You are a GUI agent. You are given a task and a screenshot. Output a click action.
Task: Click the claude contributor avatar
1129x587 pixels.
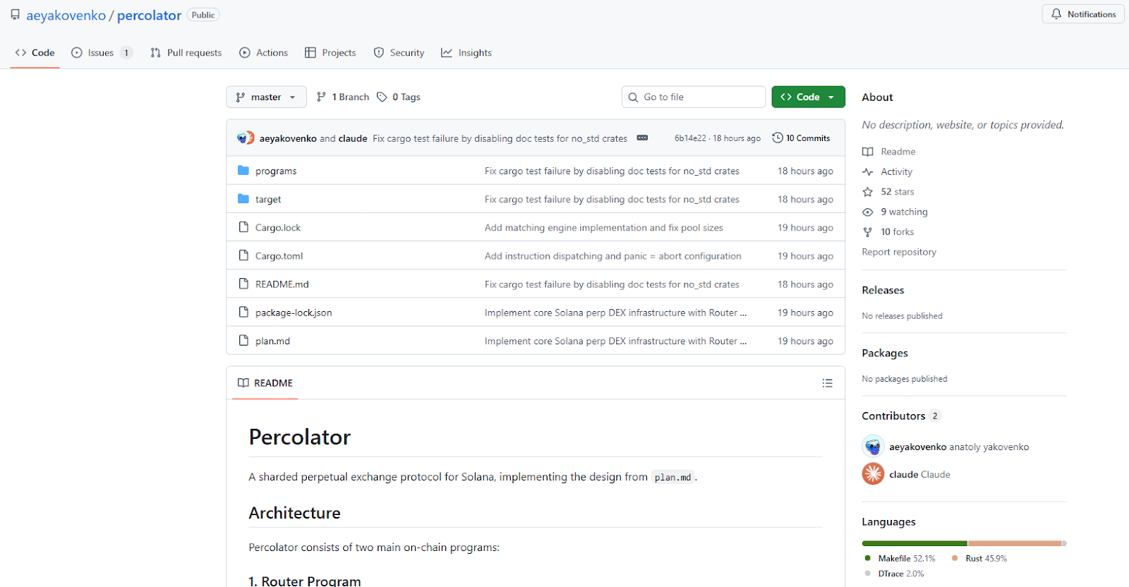pos(873,474)
